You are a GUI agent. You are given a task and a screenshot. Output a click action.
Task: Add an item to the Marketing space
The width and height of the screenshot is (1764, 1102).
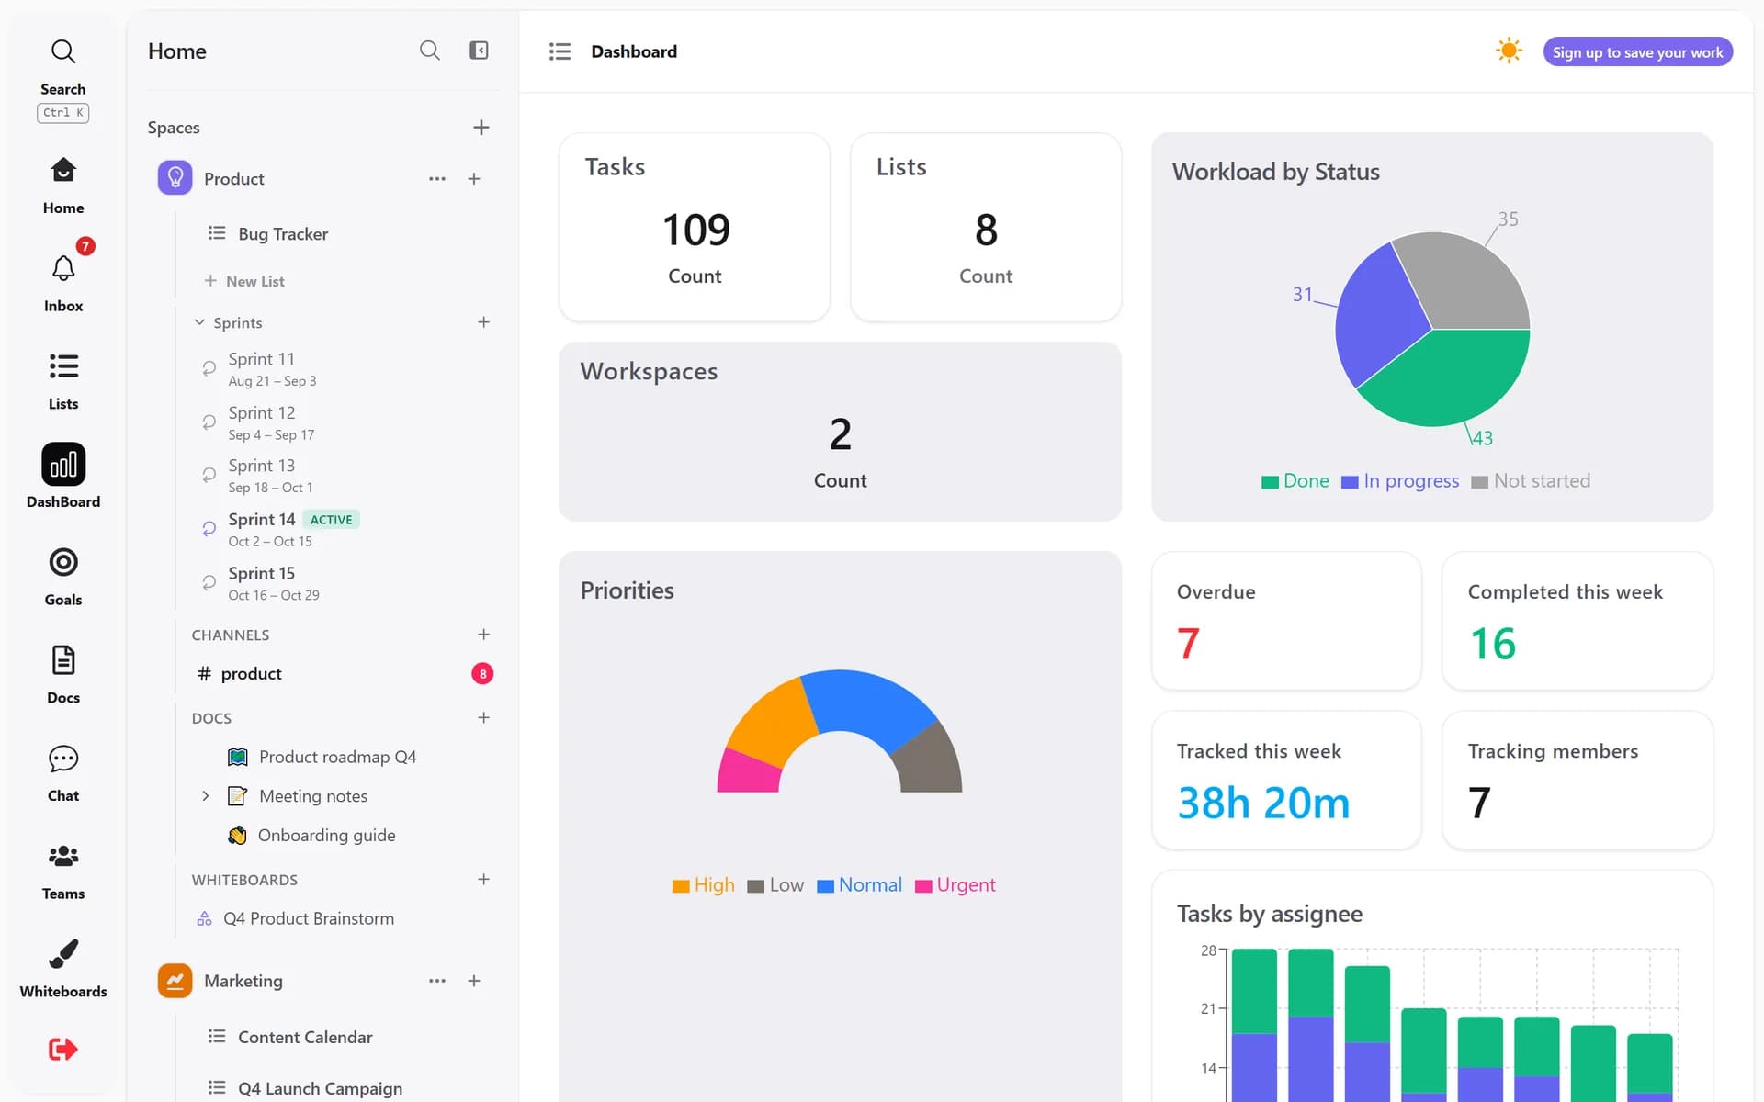coord(474,981)
